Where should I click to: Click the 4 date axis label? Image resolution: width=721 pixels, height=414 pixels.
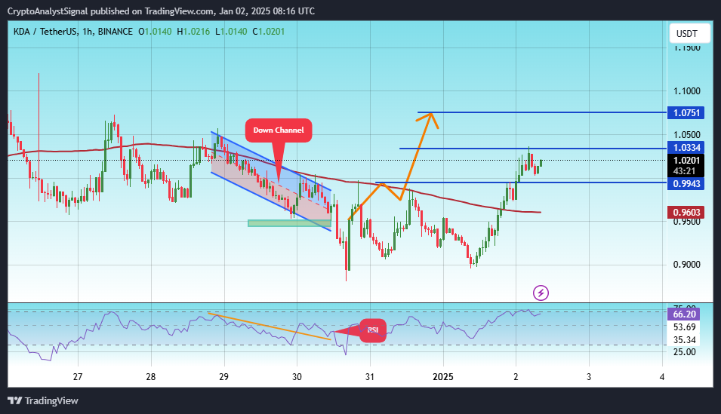tap(662, 377)
